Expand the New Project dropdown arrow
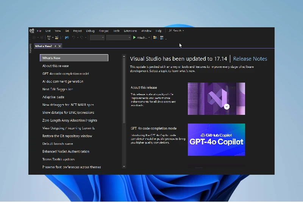Viewport: 303px width, 202px height. pos(53,38)
